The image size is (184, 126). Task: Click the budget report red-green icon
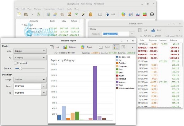click(145, 14)
